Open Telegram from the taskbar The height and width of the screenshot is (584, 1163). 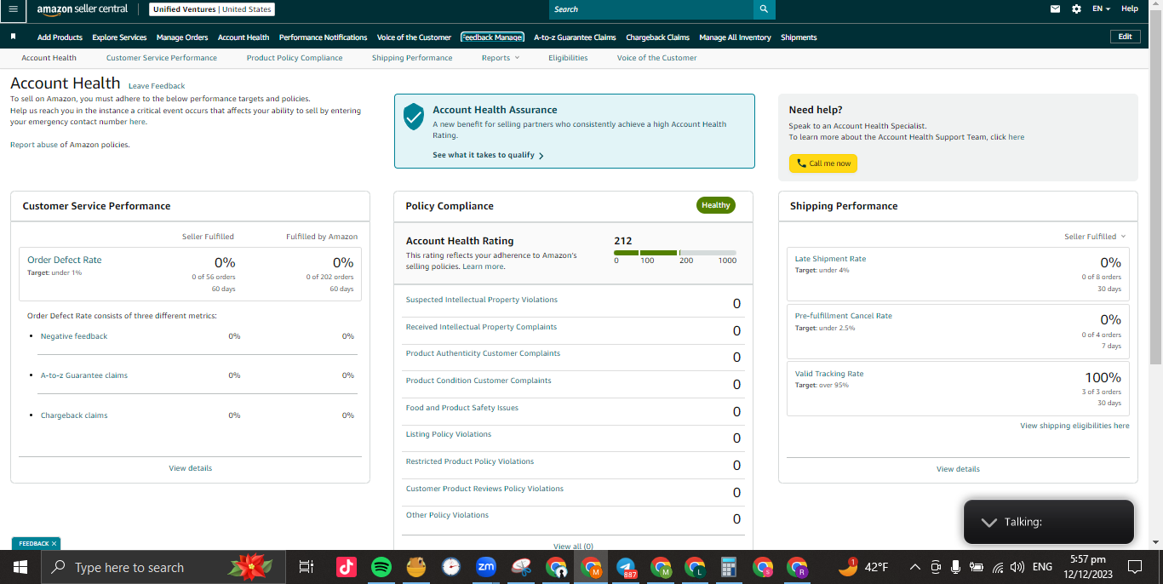626,567
